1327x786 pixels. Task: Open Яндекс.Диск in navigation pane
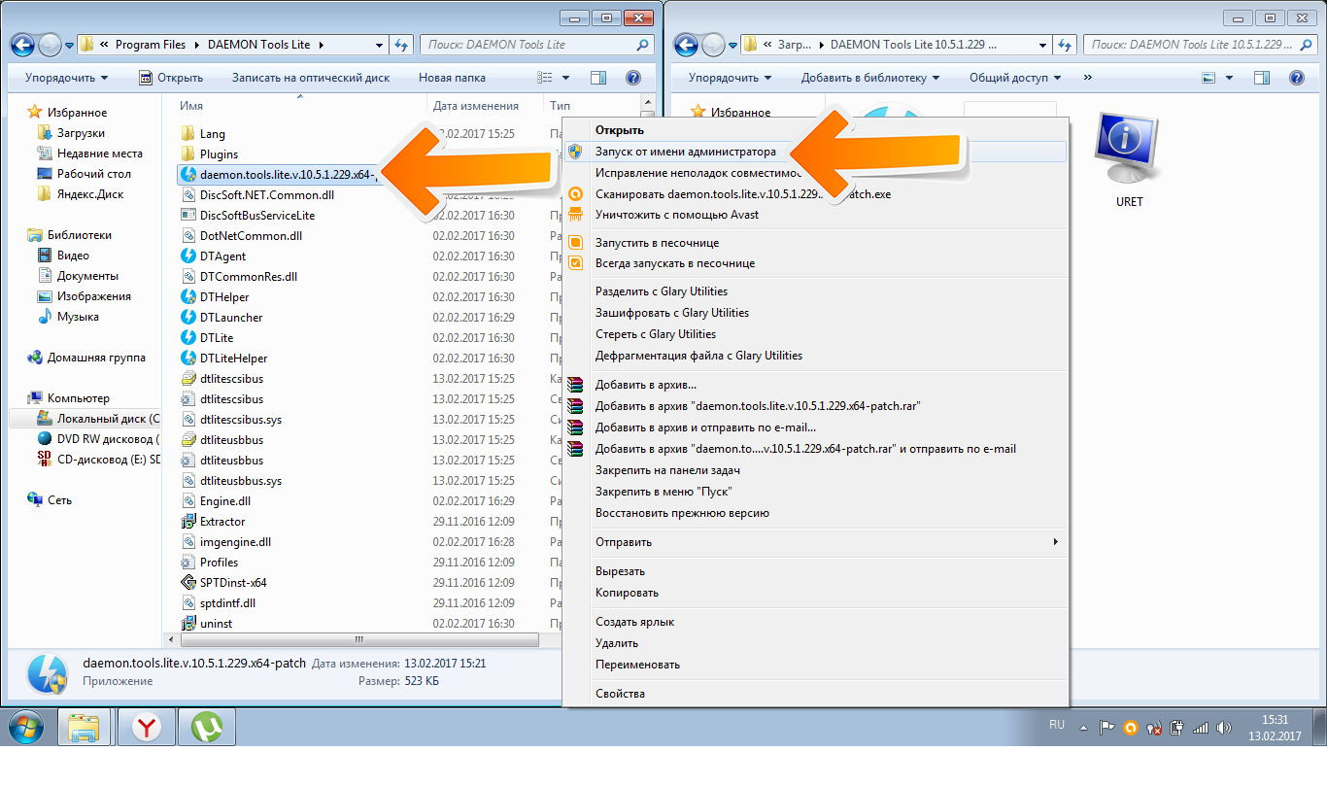pos(89,194)
